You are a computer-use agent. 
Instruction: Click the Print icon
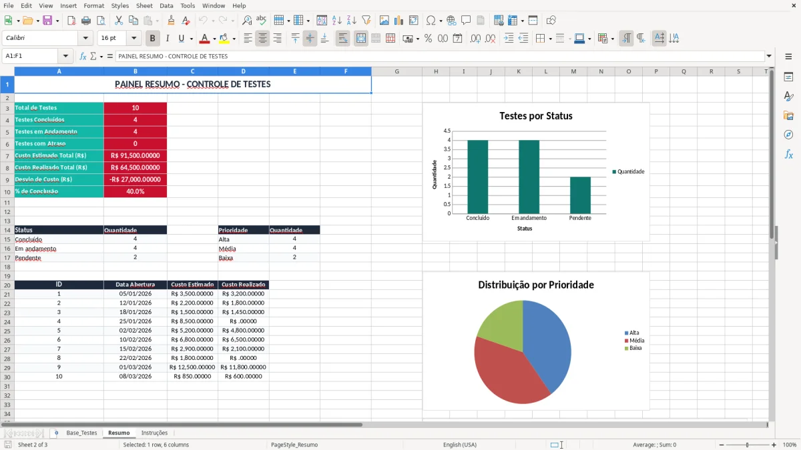click(86, 21)
